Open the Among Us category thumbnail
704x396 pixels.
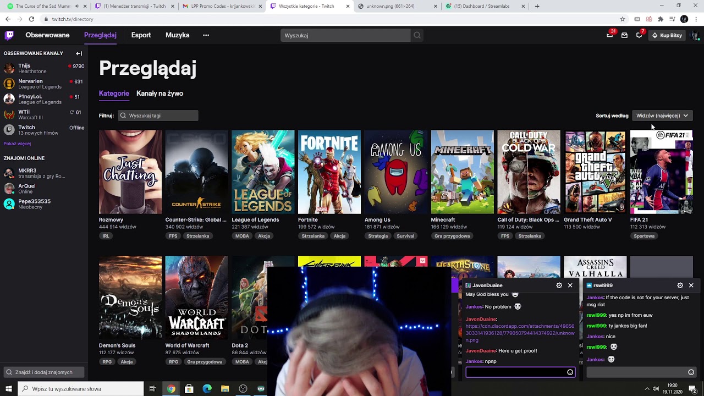click(396, 172)
